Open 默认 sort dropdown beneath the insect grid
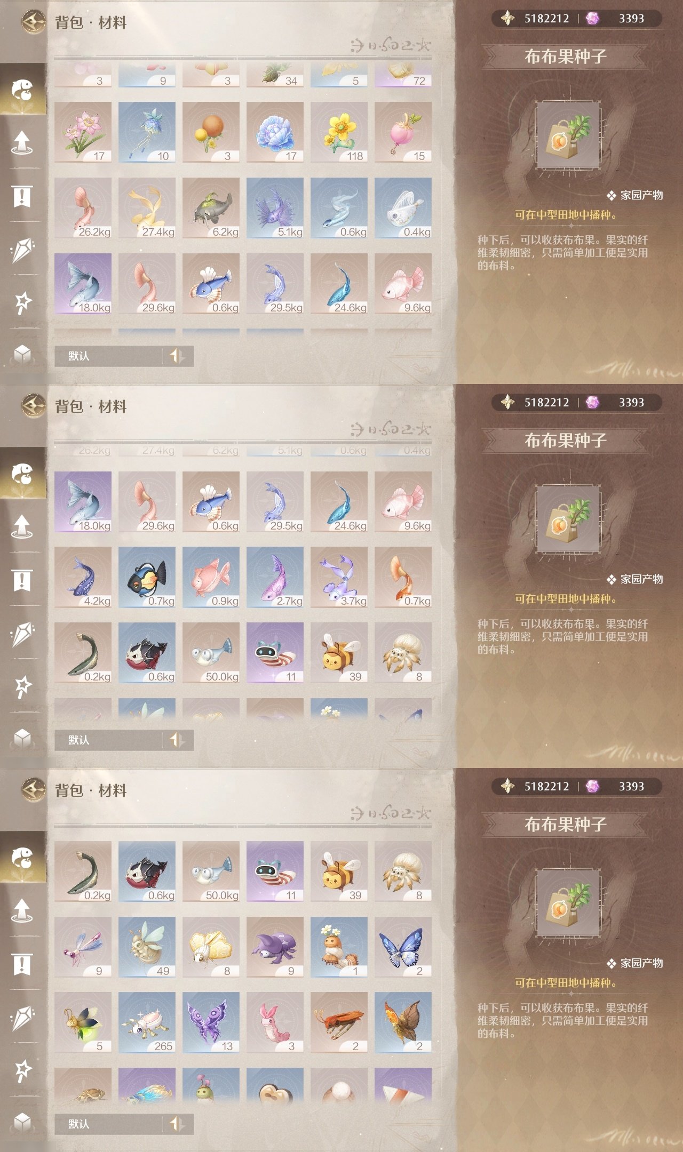Screen dimensions: 683x1152 [109, 1124]
